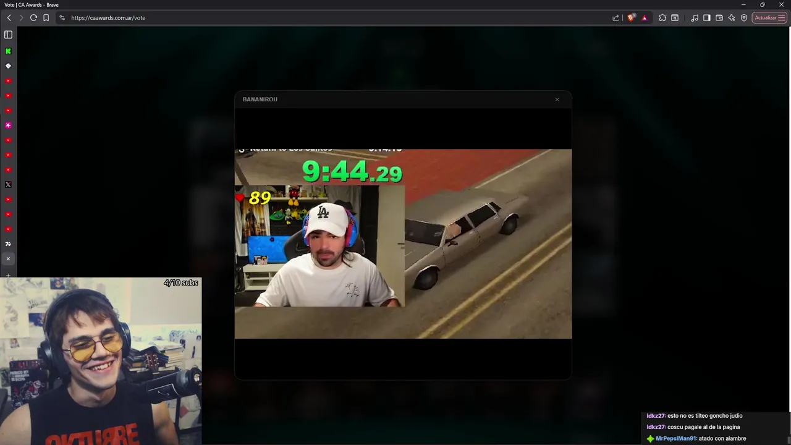Switch to the 7v icon tab
The image size is (791, 445).
[8, 244]
